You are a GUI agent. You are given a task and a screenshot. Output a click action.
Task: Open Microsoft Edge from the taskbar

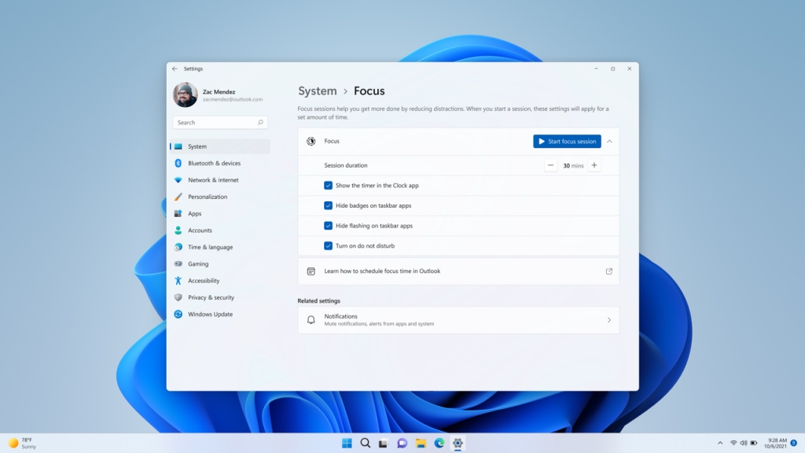[x=439, y=443]
